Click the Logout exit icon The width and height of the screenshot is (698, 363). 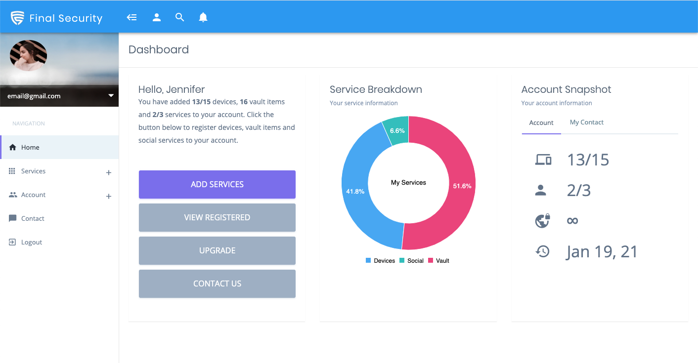[13, 242]
